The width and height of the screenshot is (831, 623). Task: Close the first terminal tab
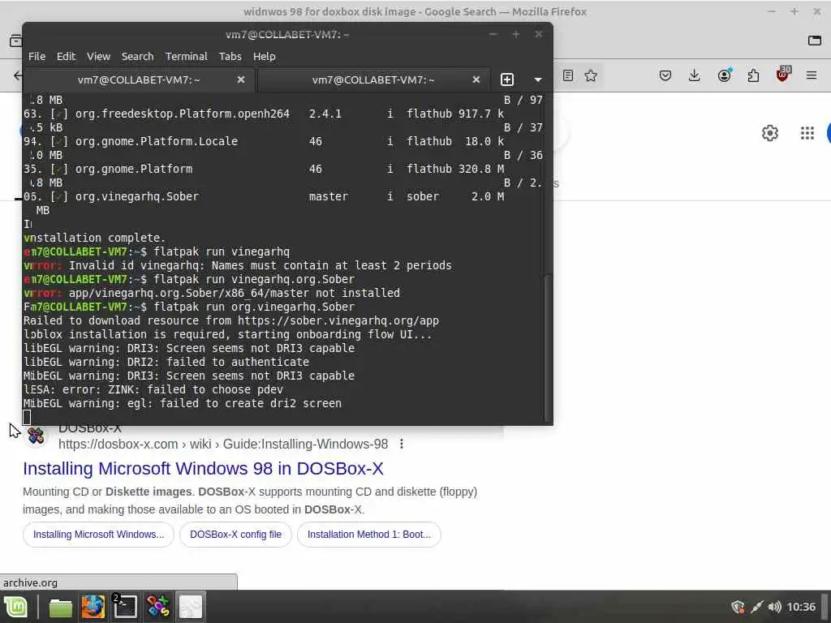pos(240,79)
